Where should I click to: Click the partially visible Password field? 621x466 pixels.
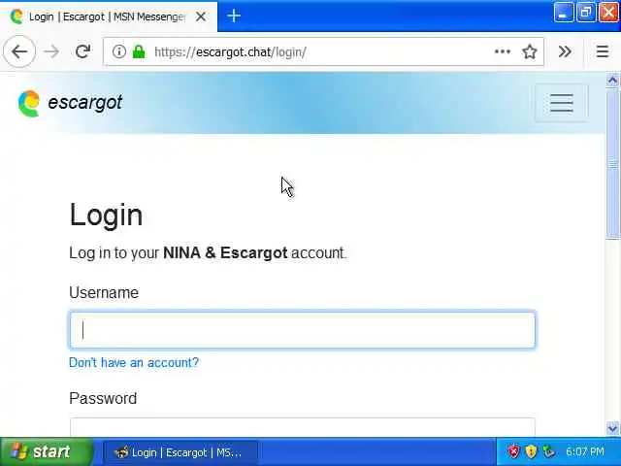coord(303,426)
